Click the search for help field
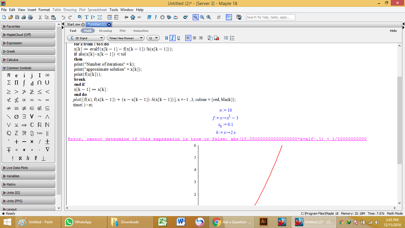Screen dimensions: 405x228 (x=270, y=17)
